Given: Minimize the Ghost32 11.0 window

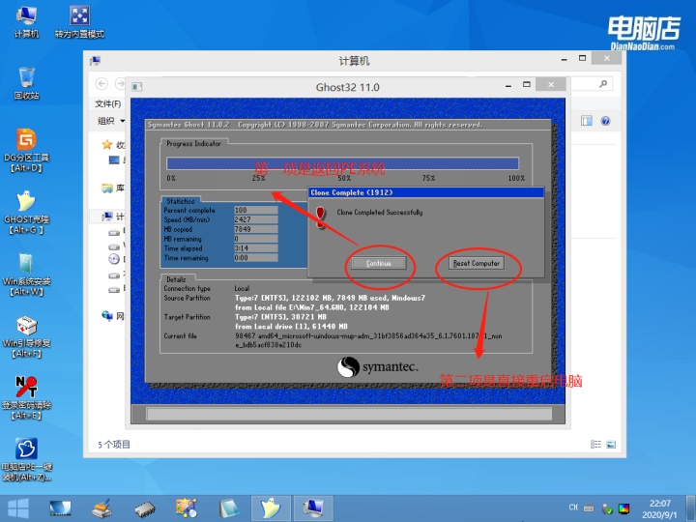Looking at the screenshot, I should [x=508, y=85].
